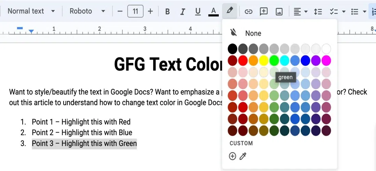
Task: Select None to remove highlight
Action: pos(253,33)
